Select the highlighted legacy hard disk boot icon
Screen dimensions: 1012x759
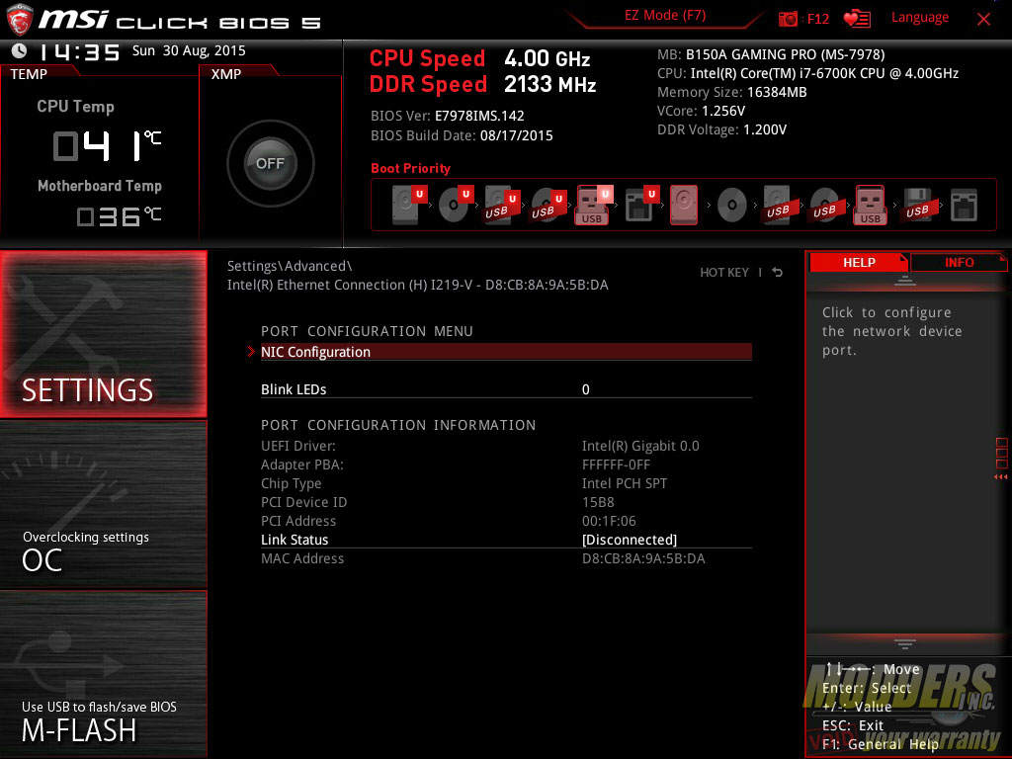684,205
